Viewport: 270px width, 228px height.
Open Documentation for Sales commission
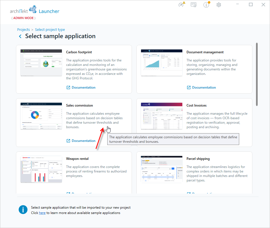pyautogui.click(x=81, y=141)
